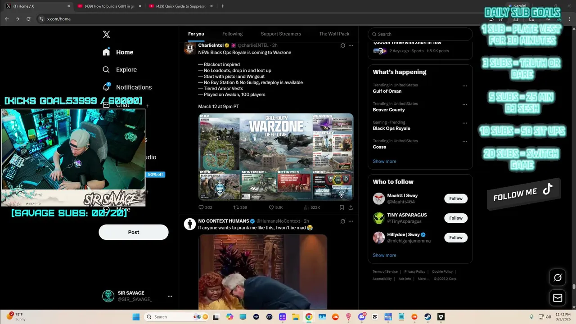The image size is (576, 324).
Task: Switch to the For you tab
Action: 196,34
